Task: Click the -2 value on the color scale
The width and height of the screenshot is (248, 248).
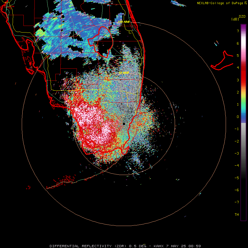Action: (x=237, y=141)
